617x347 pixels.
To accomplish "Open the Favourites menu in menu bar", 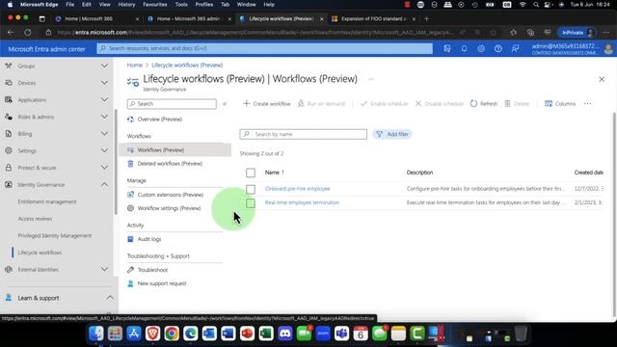I will [x=154, y=4].
